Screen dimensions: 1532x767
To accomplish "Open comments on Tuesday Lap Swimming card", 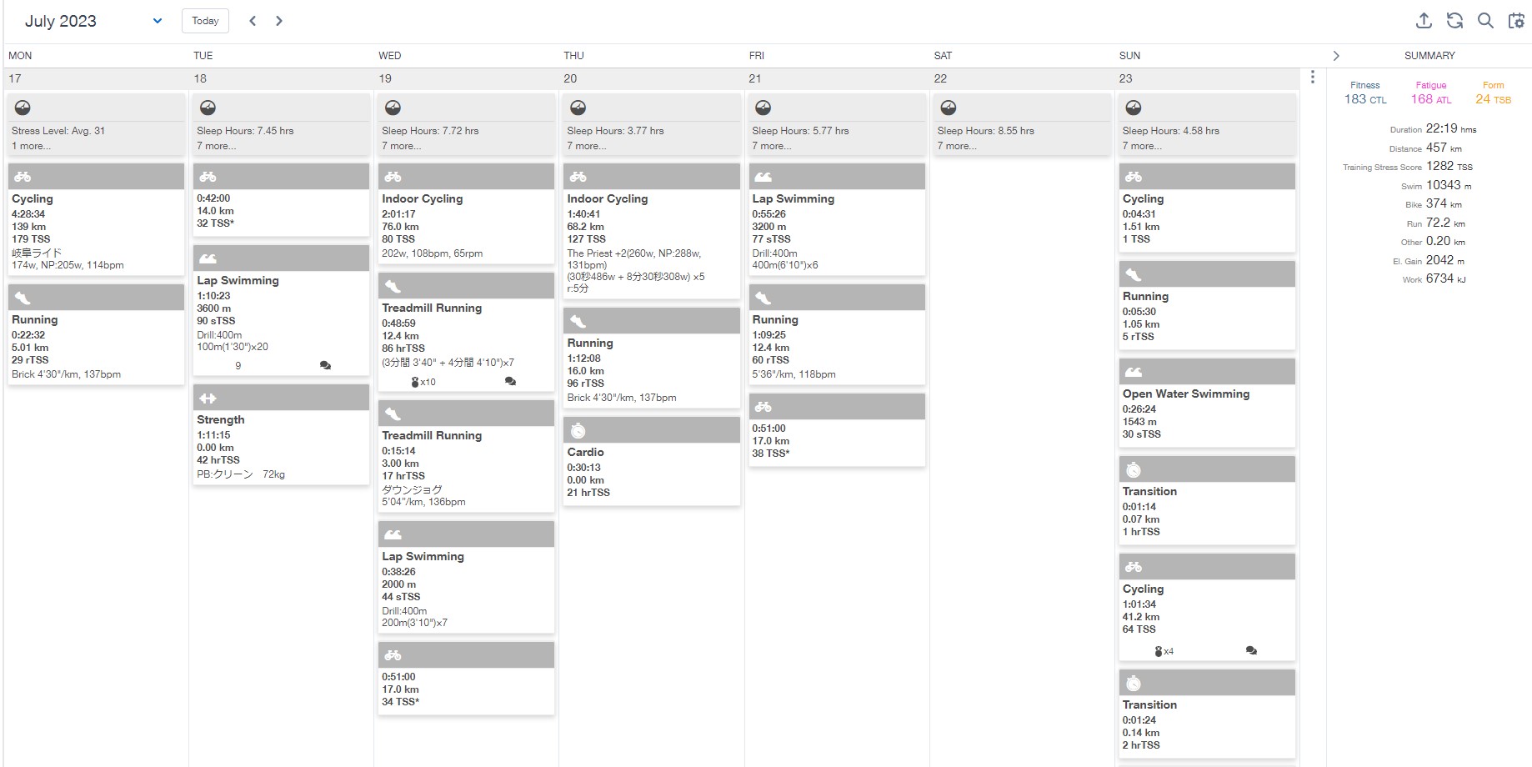I will [325, 365].
